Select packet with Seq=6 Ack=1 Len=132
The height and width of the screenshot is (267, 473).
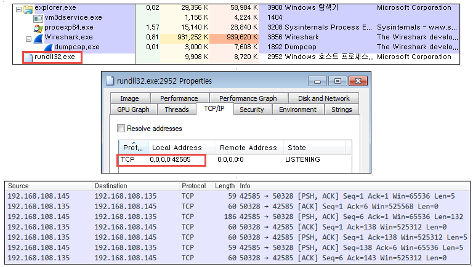point(238,217)
